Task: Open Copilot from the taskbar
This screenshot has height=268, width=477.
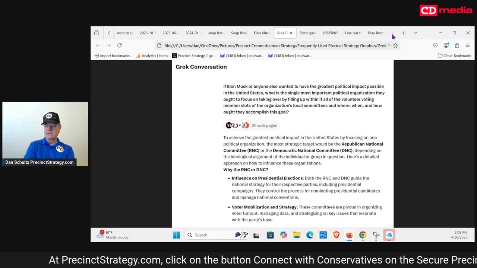Action: tap(284, 235)
